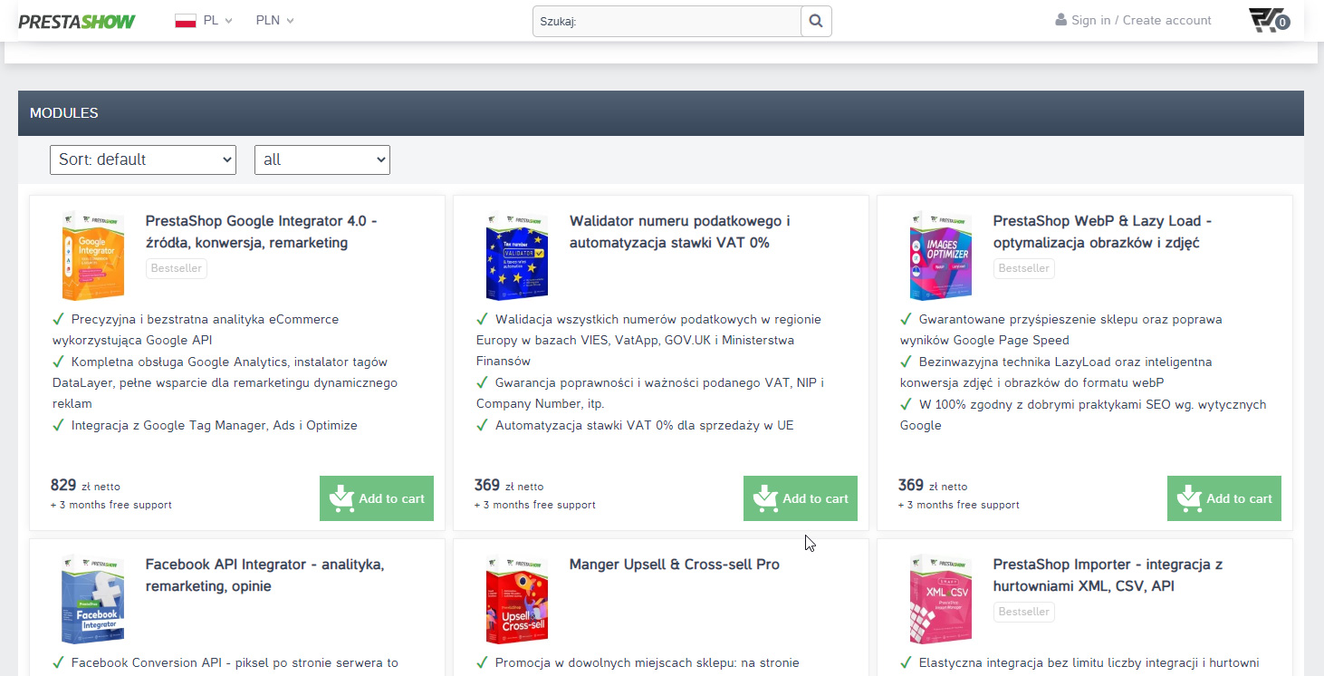Screen dimensions: 1324x676
Task: Add WebP & Lazy Load to cart
Action: (x=1223, y=498)
